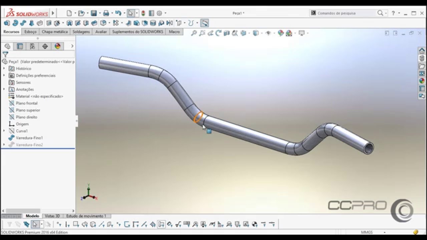Select the Sensores tree item
Screen dimensions: 427x240
[23, 82]
